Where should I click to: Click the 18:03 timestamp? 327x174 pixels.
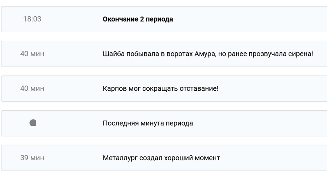coord(32,19)
